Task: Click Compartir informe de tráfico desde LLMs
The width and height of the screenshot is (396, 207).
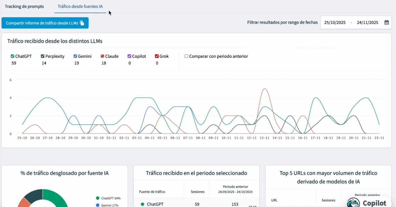Action: coord(45,23)
